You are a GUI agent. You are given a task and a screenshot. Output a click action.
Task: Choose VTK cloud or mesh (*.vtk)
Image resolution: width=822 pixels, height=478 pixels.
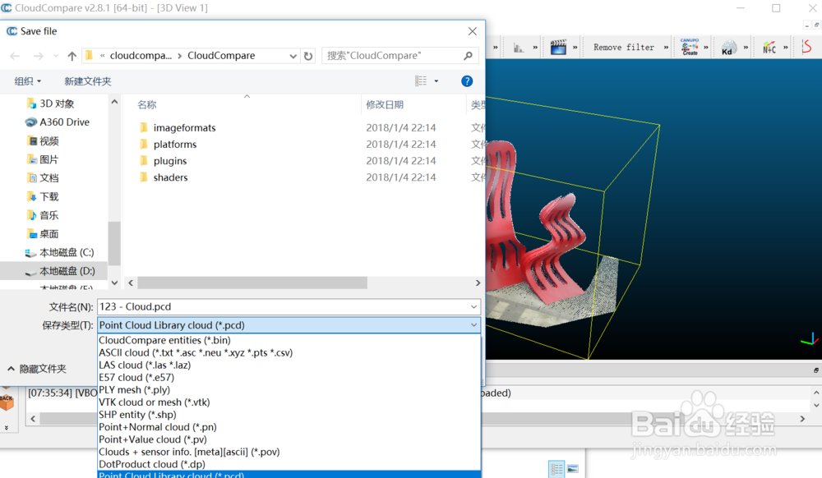(289, 402)
